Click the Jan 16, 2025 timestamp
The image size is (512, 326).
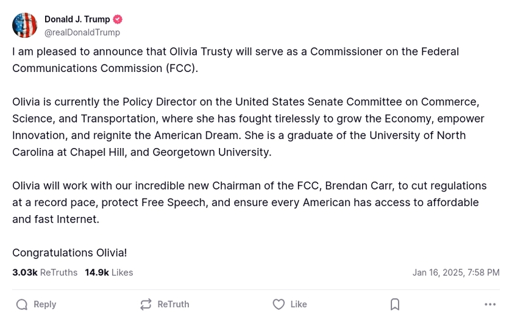point(455,272)
